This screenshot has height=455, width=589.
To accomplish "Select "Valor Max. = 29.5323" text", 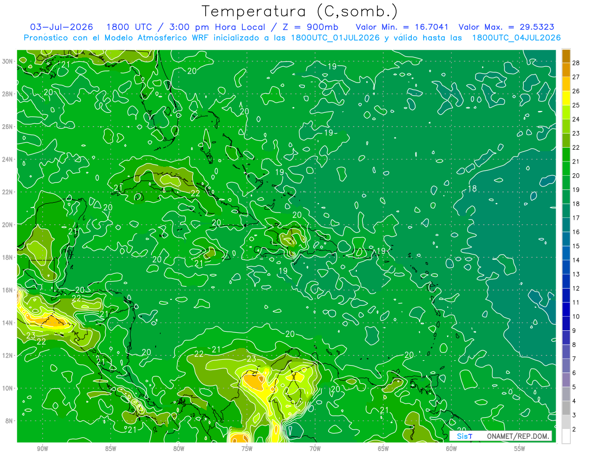I will tap(507, 27).
